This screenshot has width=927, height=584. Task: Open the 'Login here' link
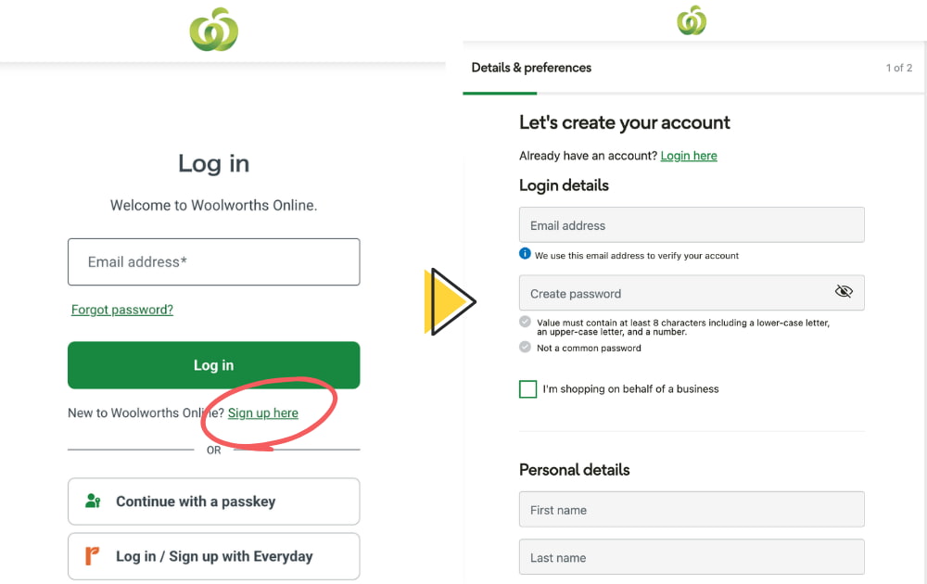click(689, 156)
